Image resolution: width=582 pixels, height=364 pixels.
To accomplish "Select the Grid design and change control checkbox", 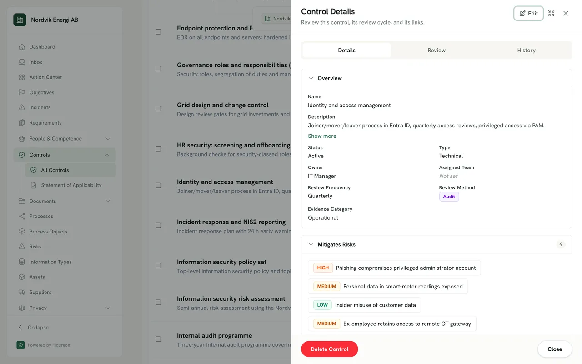I will (x=158, y=109).
